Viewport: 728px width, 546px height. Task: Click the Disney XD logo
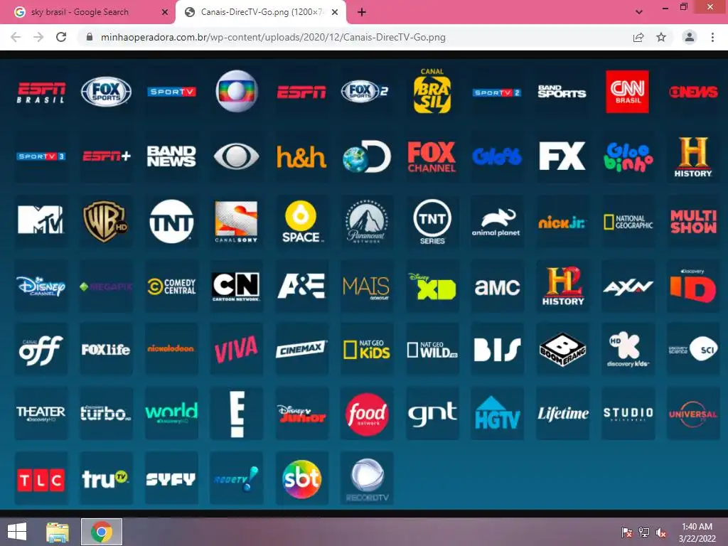(432, 286)
